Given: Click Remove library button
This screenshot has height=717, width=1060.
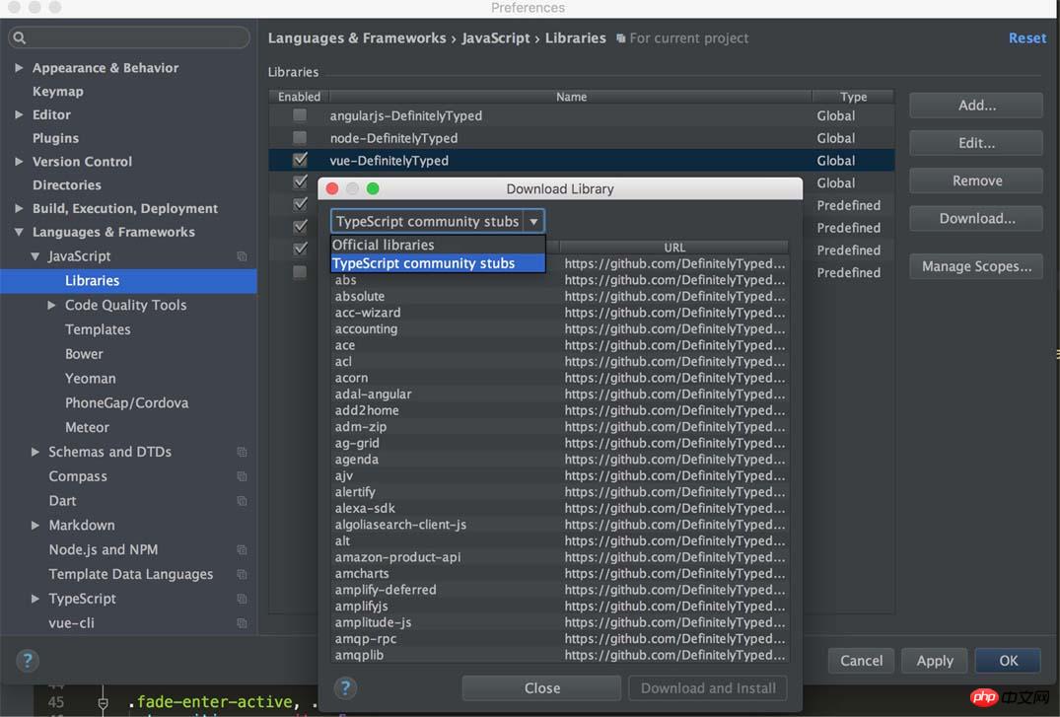Looking at the screenshot, I should click(x=976, y=181).
